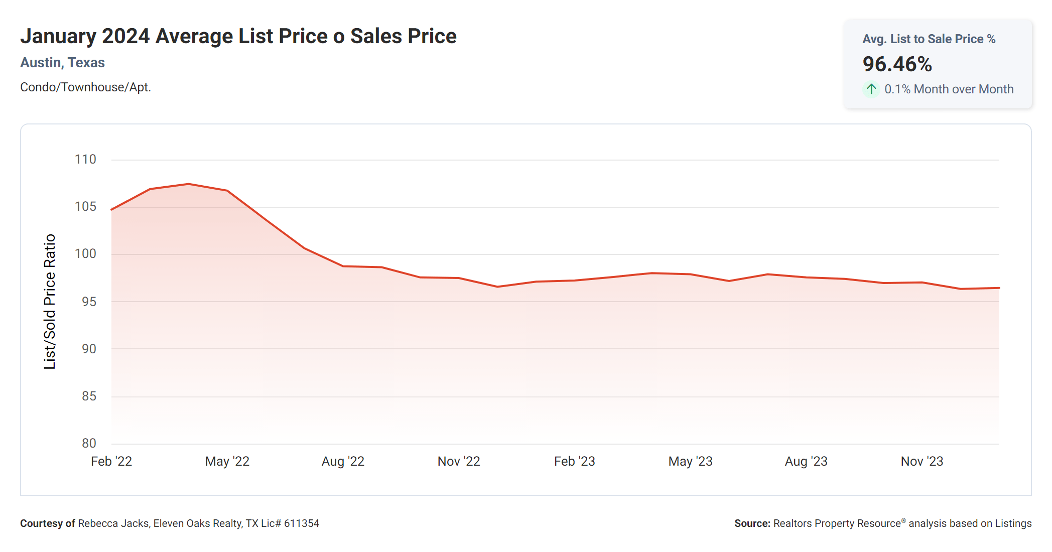Click the Condo/Townhouse/Apt. property type label
The image size is (1052, 552).
click(x=85, y=87)
